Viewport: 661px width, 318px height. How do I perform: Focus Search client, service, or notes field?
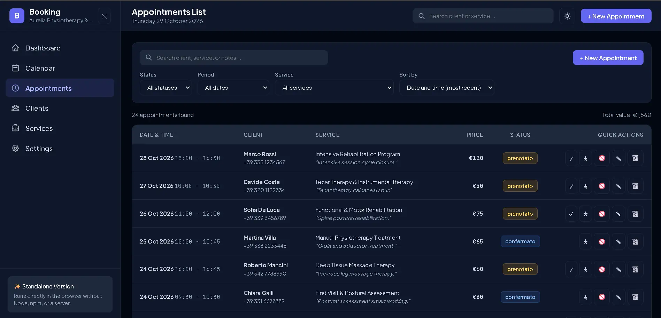click(x=233, y=58)
